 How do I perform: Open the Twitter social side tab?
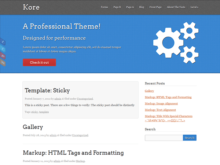pos(3,49)
